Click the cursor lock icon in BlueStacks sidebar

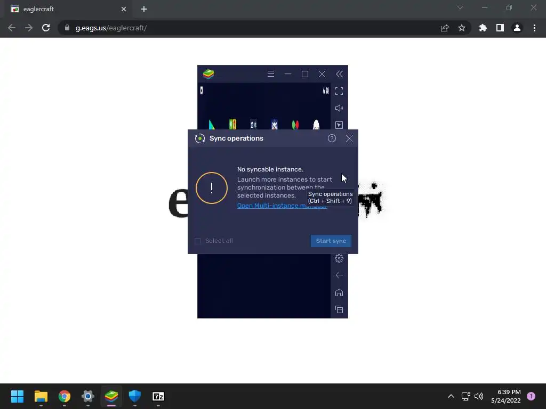(x=339, y=125)
